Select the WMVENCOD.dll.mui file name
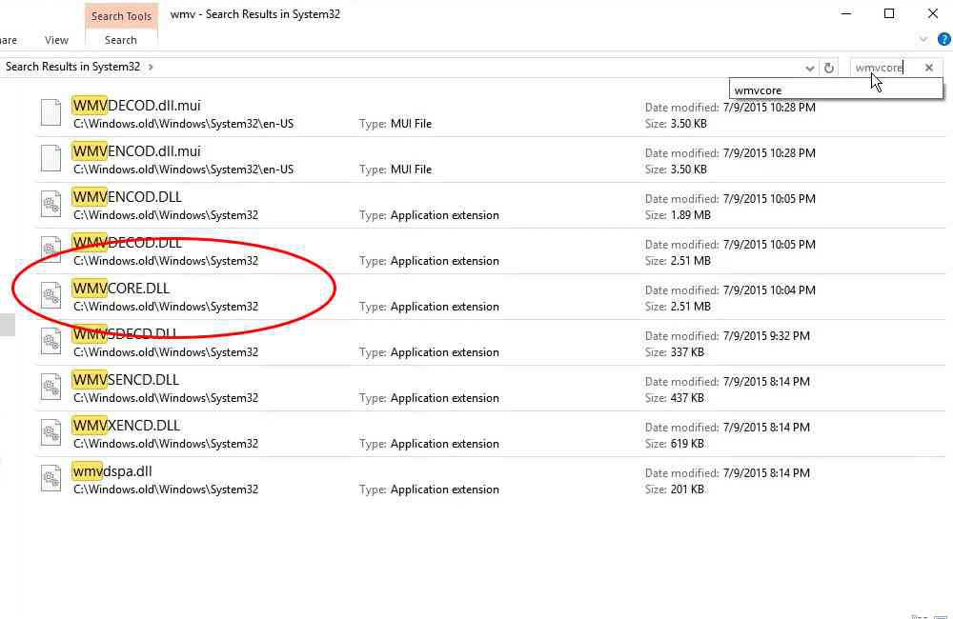 point(136,151)
